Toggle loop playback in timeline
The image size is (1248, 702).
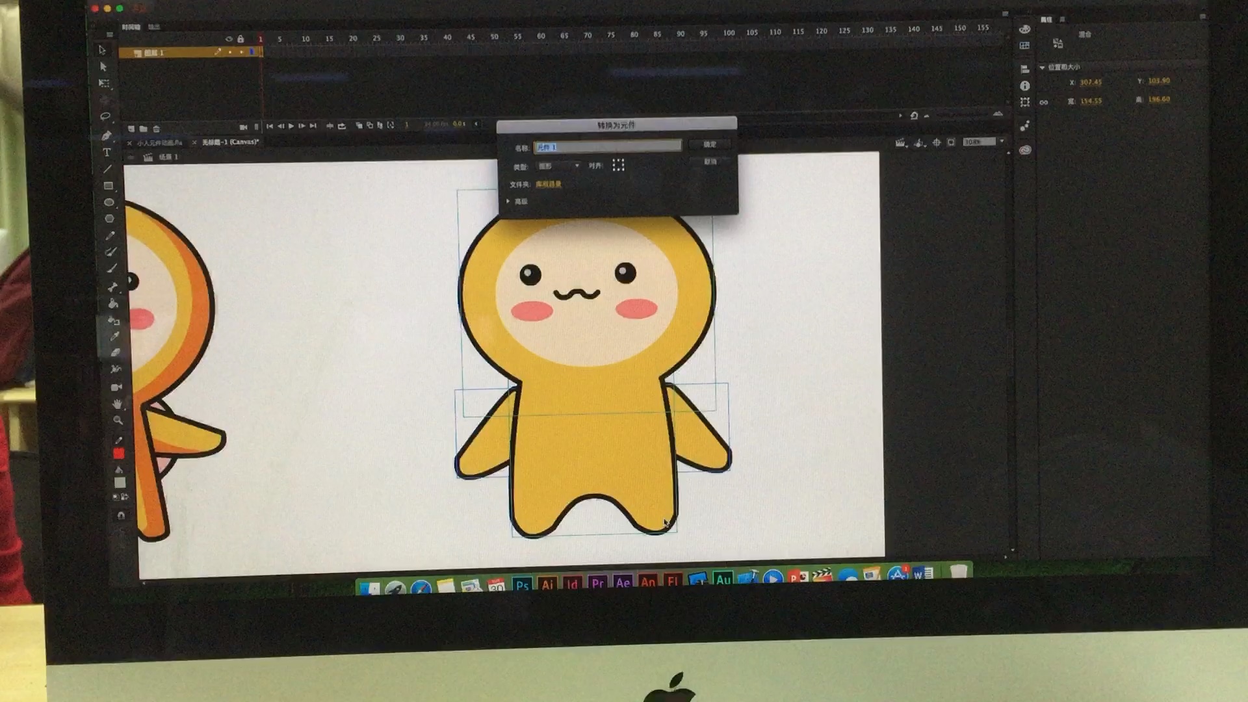coord(342,126)
